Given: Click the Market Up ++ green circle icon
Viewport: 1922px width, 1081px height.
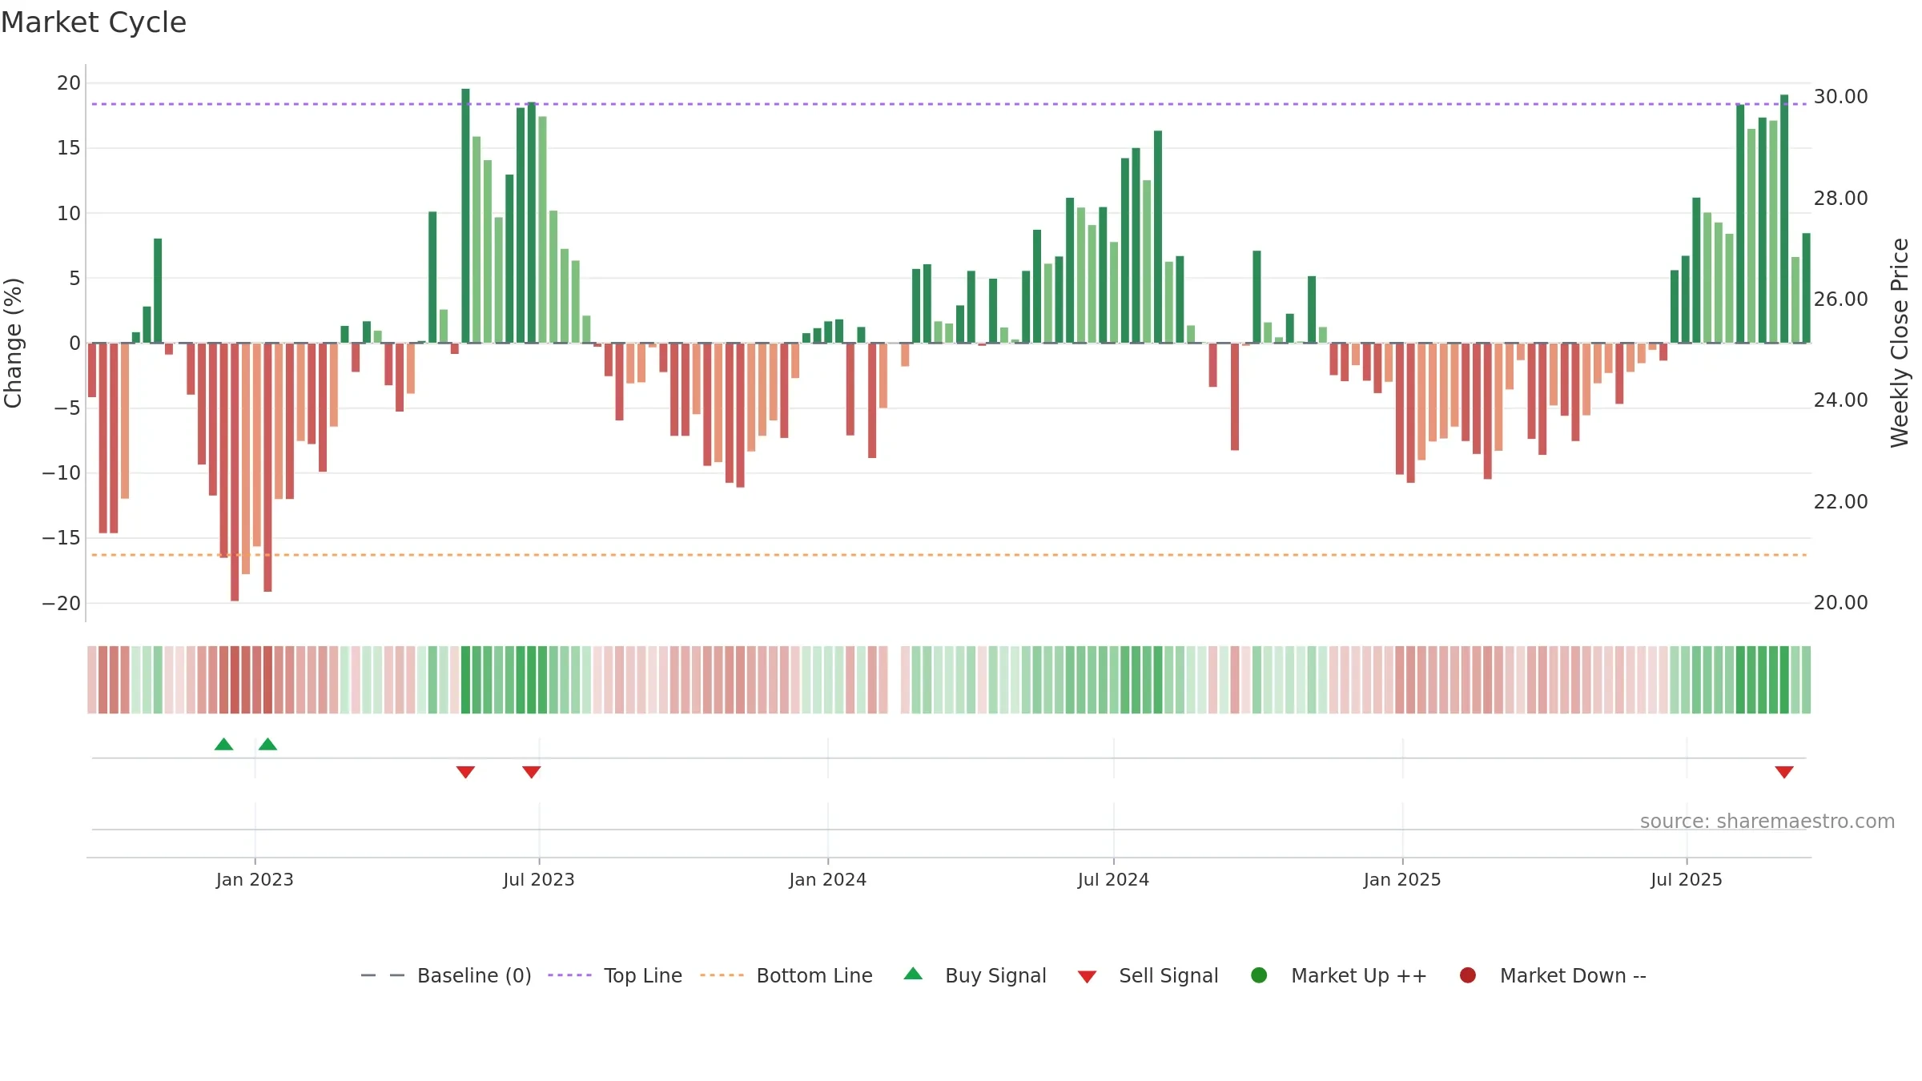Looking at the screenshot, I should tap(1259, 975).
